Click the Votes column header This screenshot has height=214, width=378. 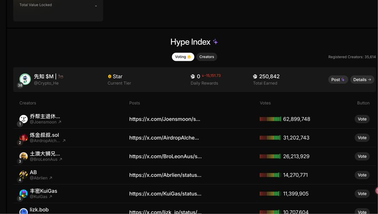(265, 103)
